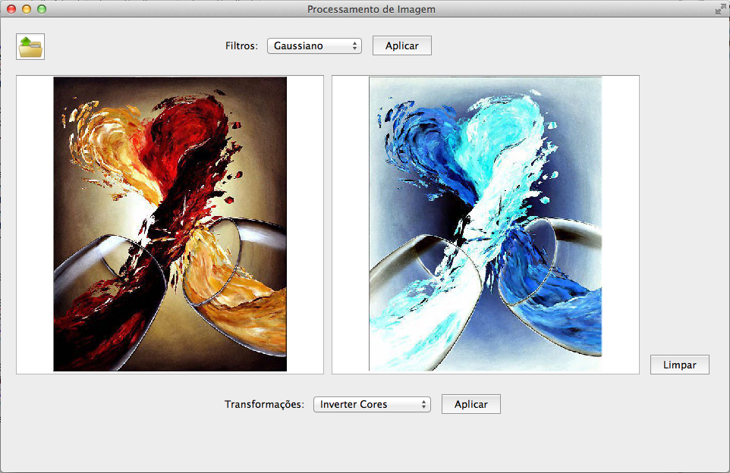
Task: Click the Transformações: label
Action: click(x=264, y=404)
